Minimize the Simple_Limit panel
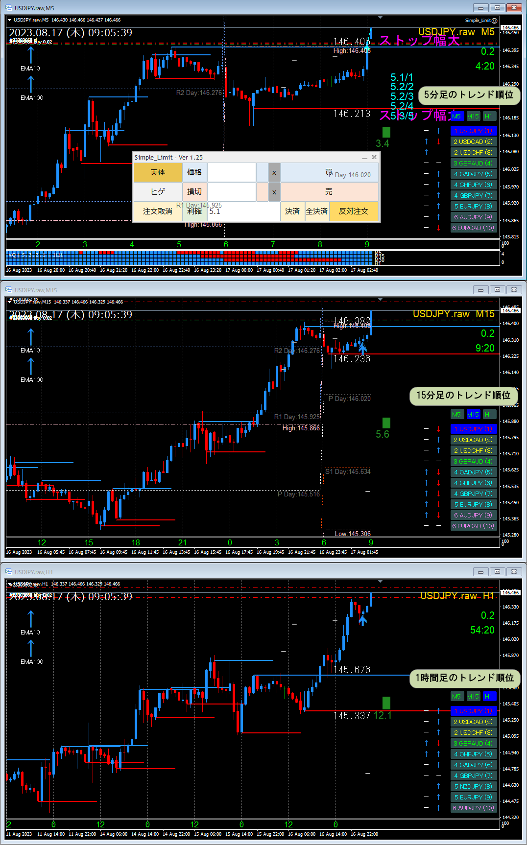527x845 pixels. pos(364,158)
